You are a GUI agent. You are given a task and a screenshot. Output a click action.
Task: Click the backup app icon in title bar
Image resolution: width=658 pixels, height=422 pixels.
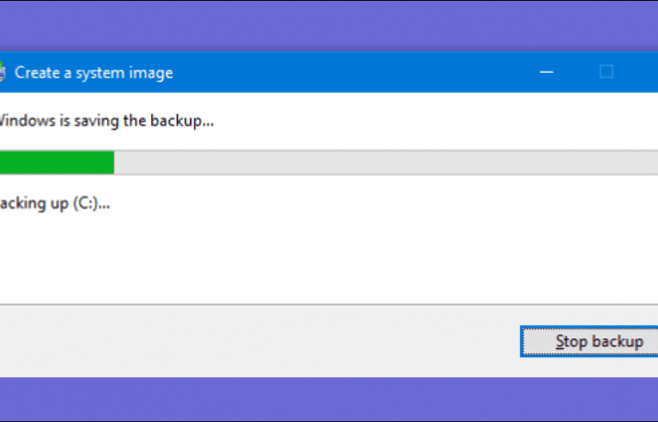[x=2, y=72]
